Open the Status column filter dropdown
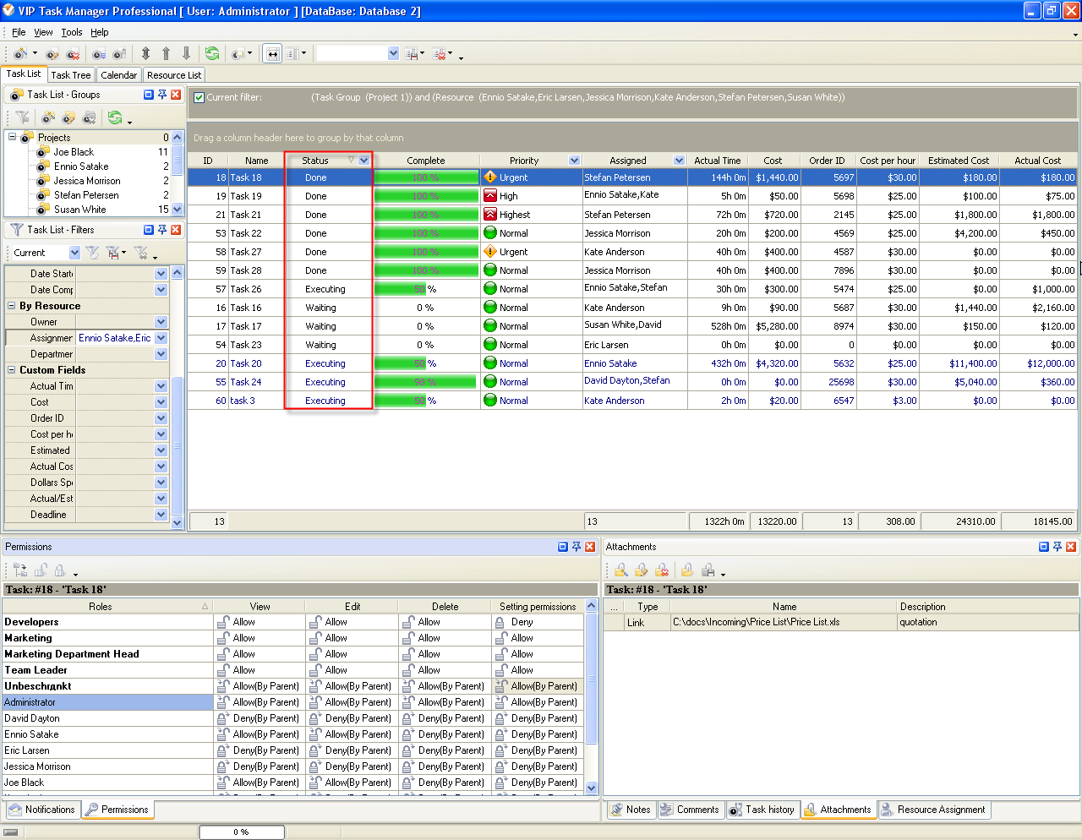This screenshot has width=1082, height=840. (x=363, y=161)
